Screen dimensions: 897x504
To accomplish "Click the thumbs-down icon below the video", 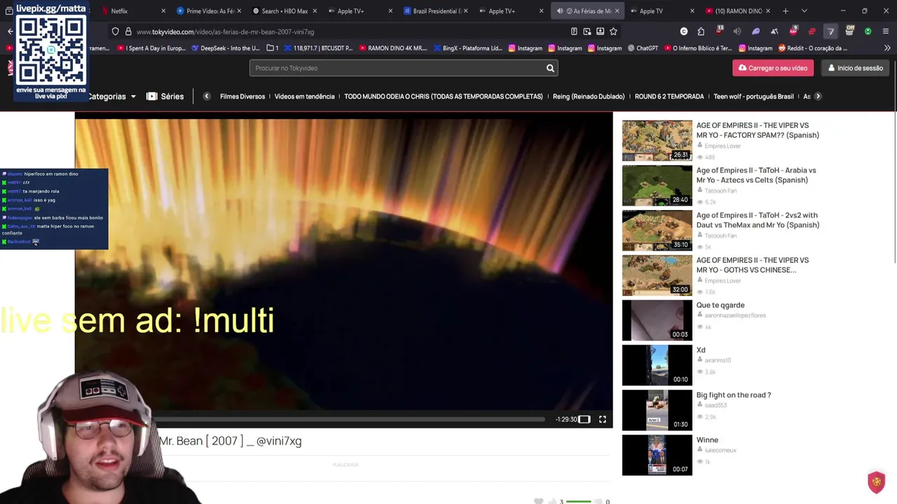I will [598, 501].
